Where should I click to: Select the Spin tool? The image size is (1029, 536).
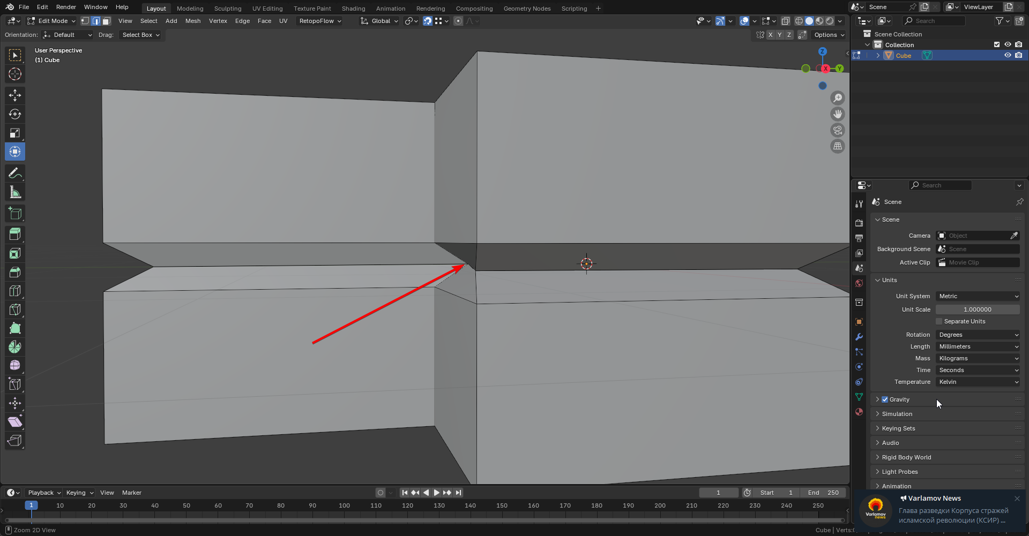pos(15,347)
